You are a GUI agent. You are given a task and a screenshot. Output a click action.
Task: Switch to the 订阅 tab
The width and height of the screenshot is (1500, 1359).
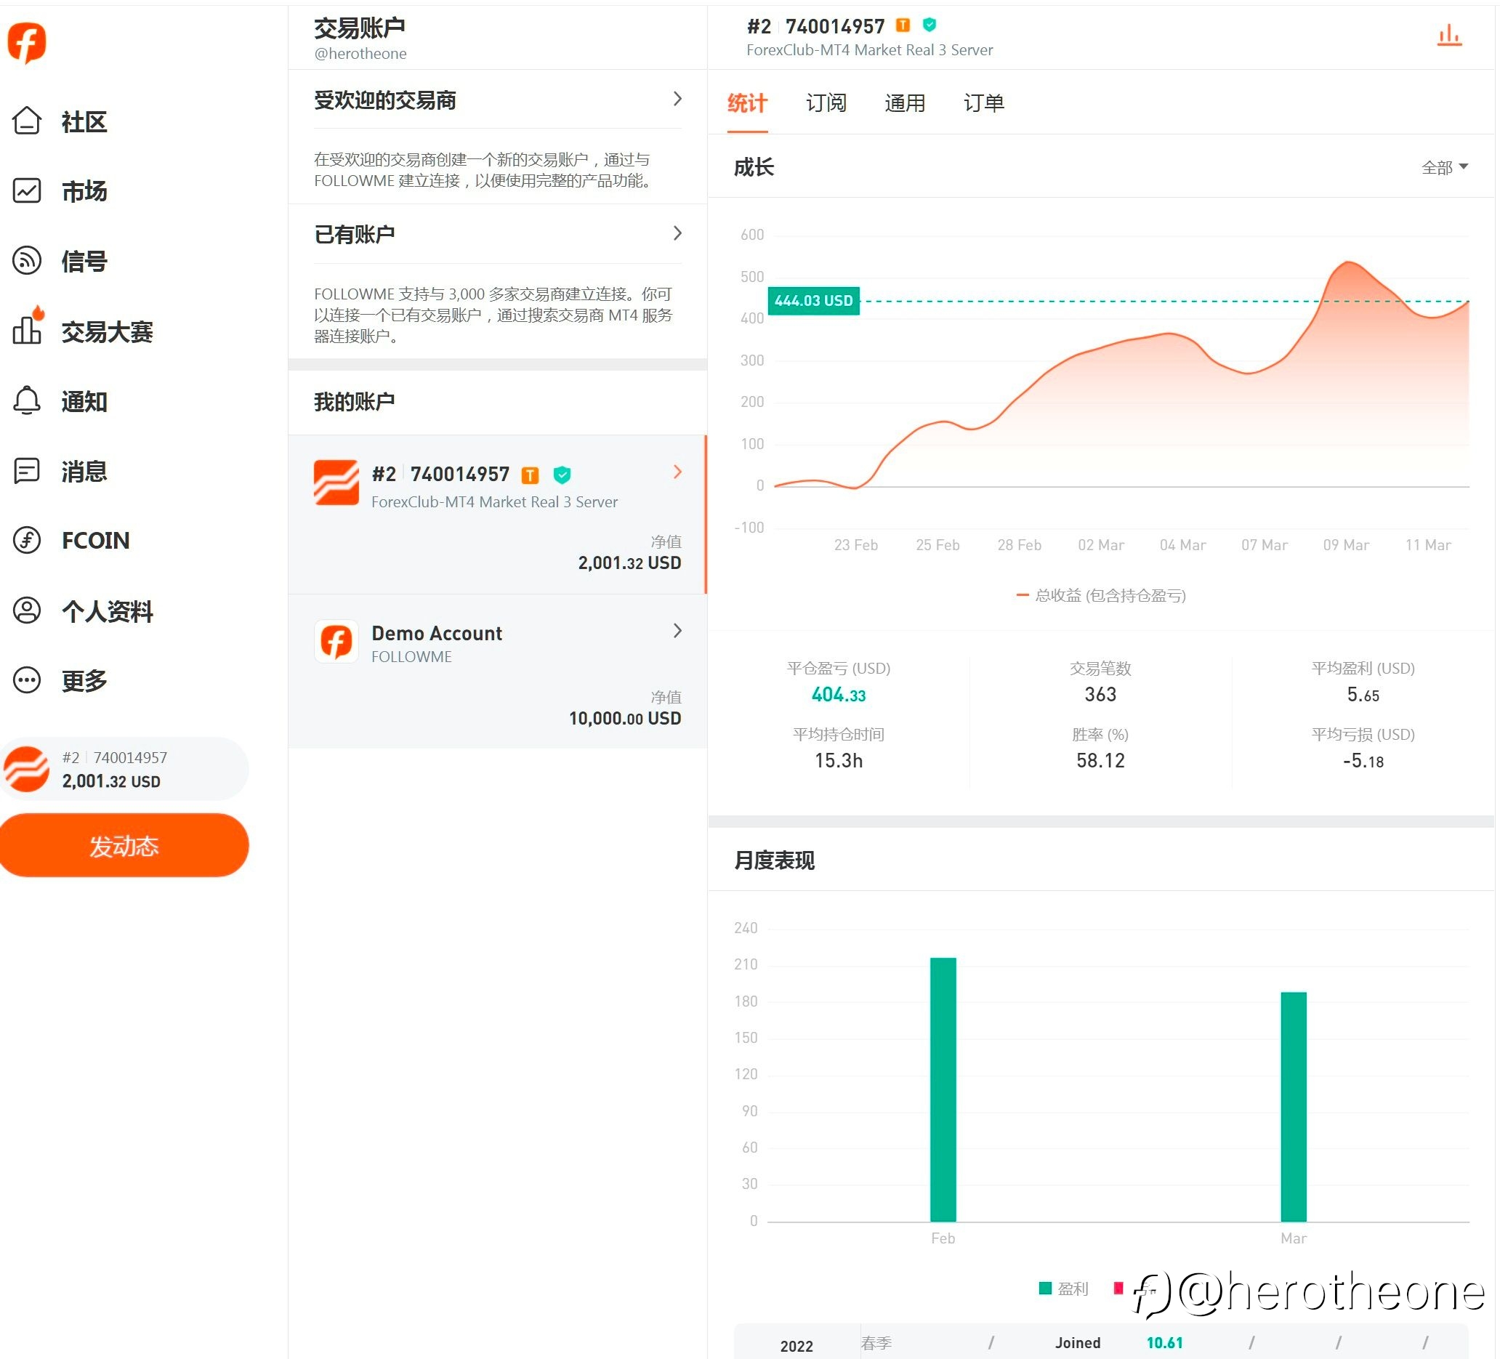tap(826, 102)
